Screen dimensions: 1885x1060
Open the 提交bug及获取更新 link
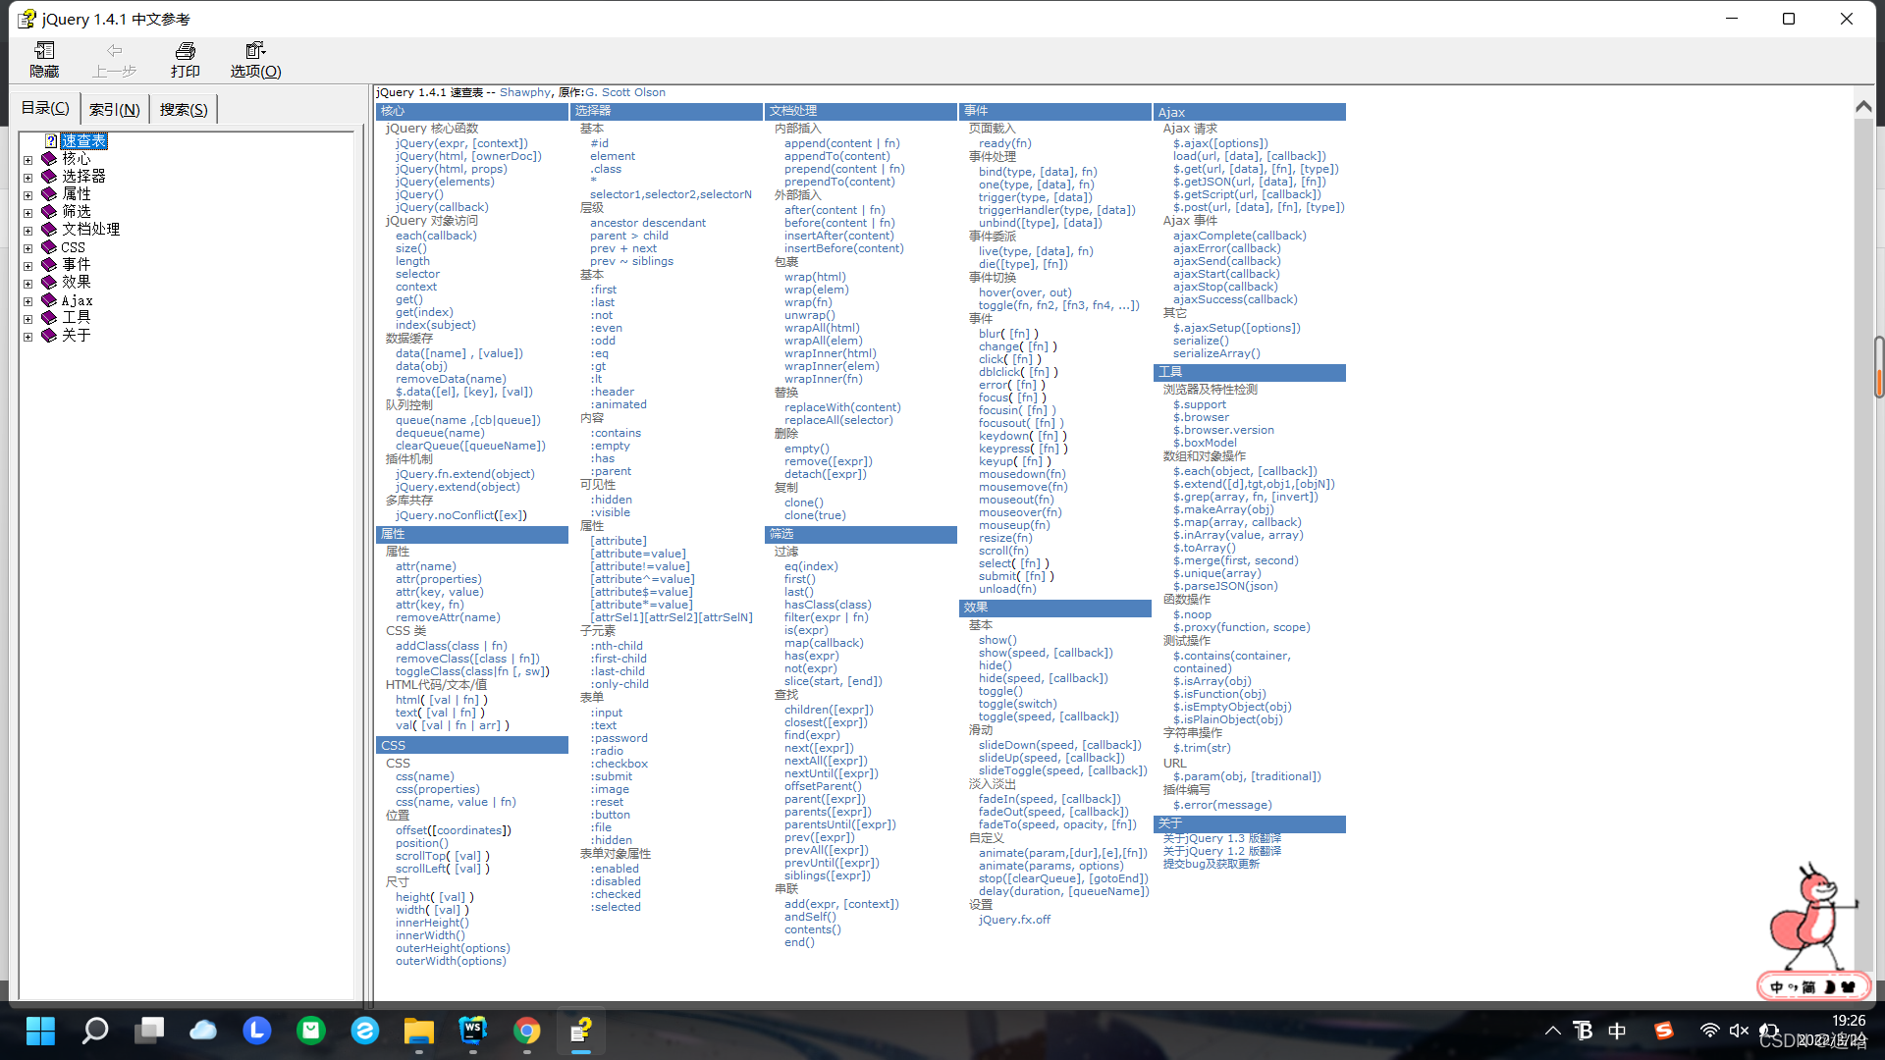coord(1212,864)
